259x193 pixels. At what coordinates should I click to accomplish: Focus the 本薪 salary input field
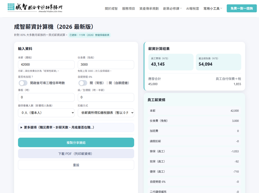(x=46, y=65)
